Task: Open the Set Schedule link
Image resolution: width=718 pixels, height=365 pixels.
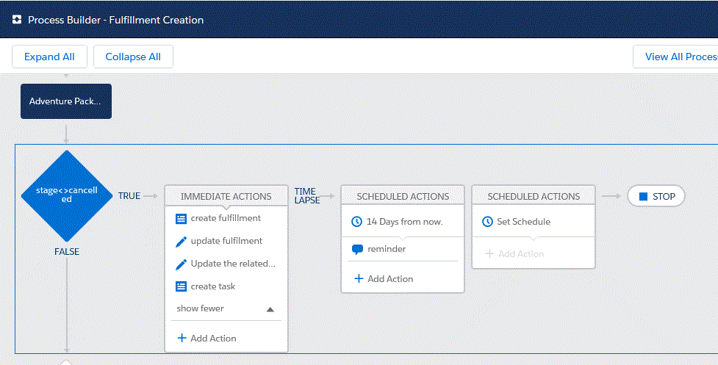Action: [x=523, y=222]
